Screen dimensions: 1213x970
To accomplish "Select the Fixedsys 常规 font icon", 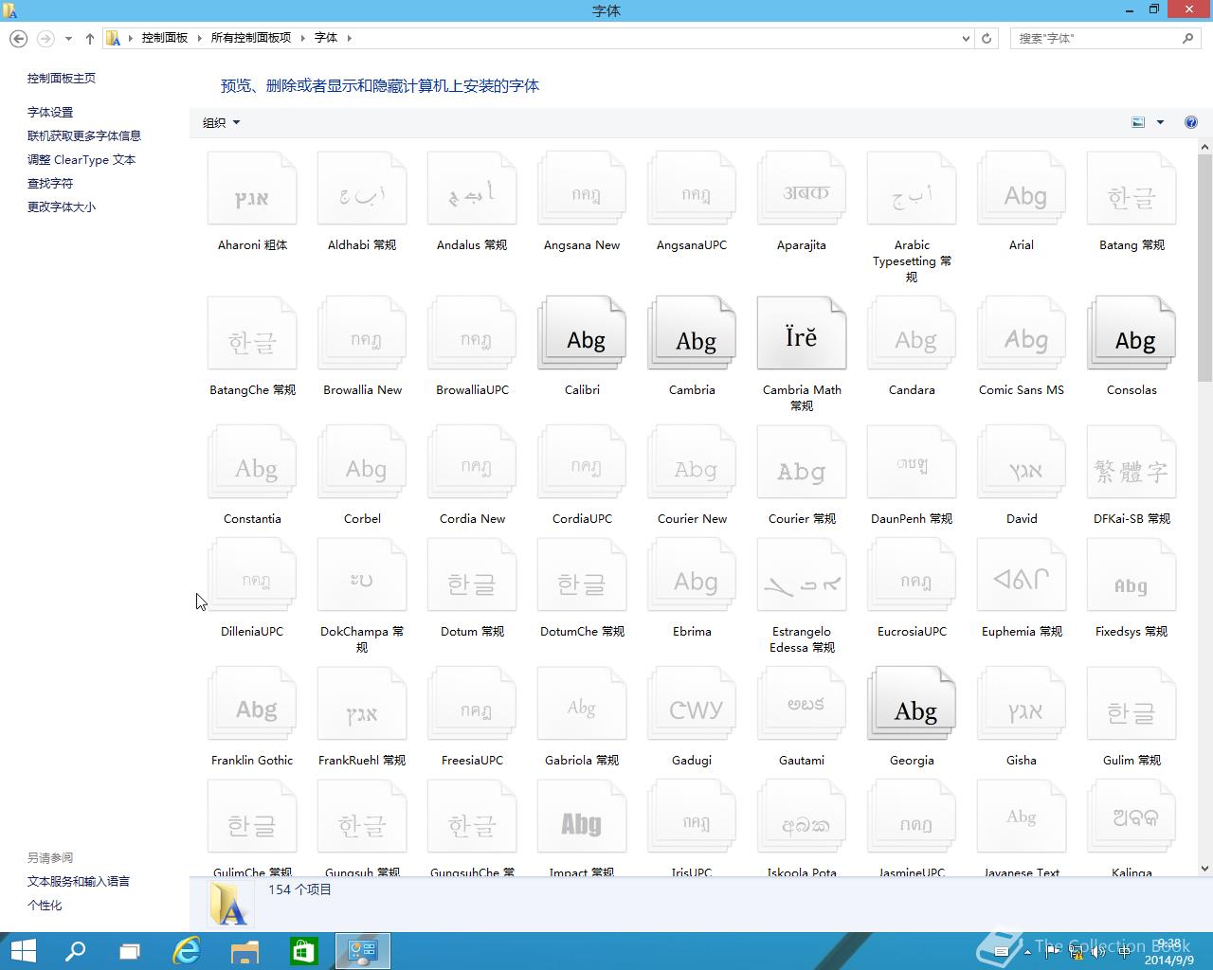I will (x=1132, y=575).
